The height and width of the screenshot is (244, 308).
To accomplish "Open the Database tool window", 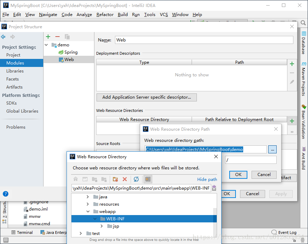I will point(304,43).
